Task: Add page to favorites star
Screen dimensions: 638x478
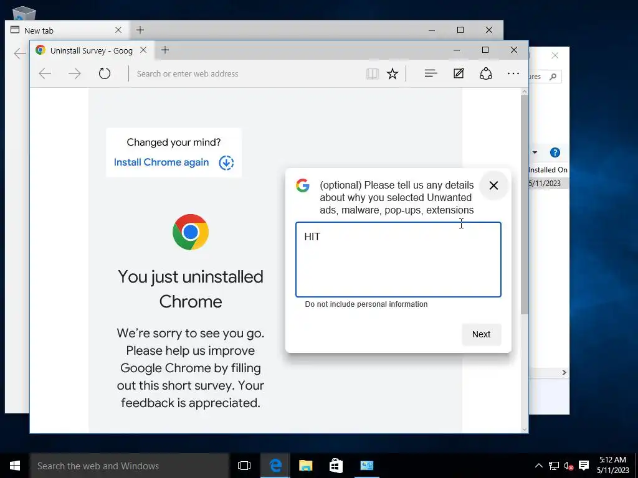Action: coord(393,73)
